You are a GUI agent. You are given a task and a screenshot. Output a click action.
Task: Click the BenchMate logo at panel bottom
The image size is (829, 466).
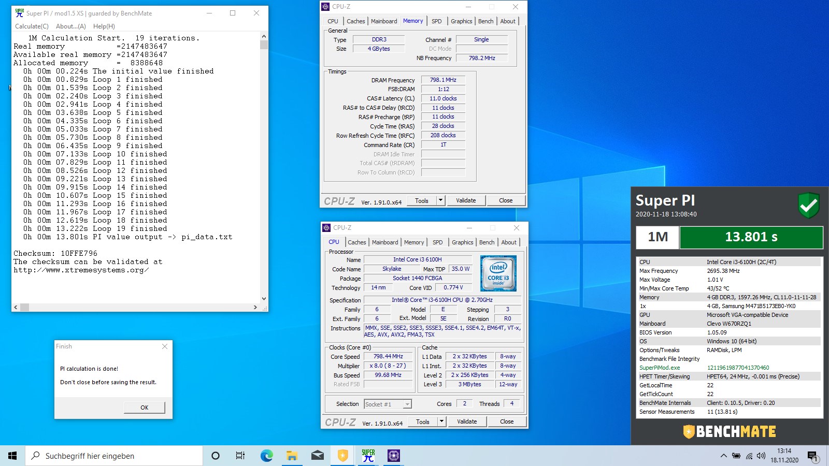coord(729,431)
